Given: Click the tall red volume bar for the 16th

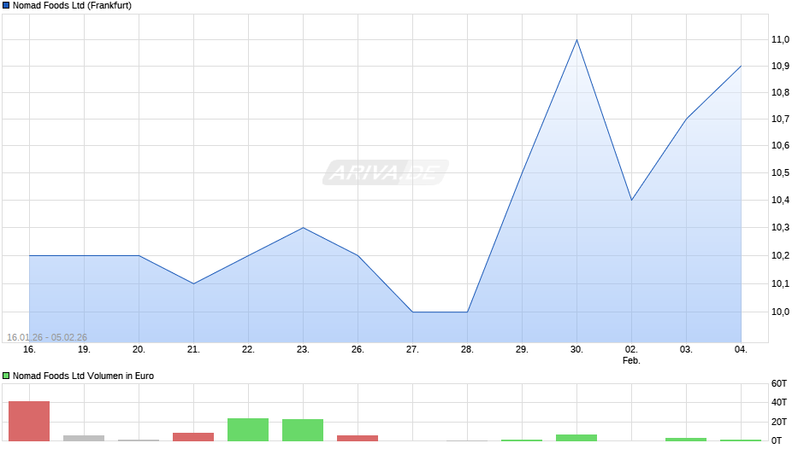Looking at the screenshot, I should click(x=29, y=421).
